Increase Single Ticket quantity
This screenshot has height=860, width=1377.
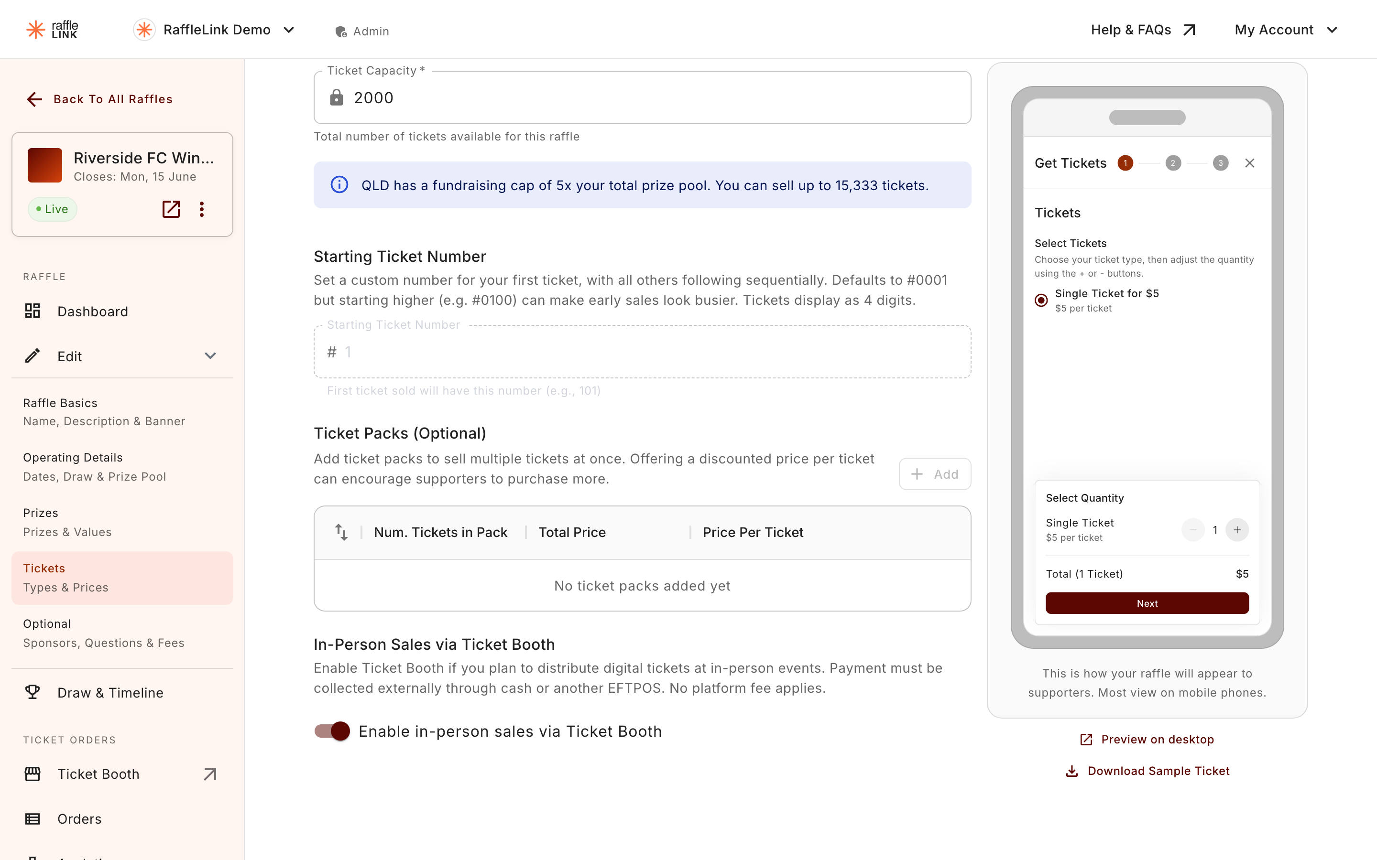click(x=1237, y=529)
